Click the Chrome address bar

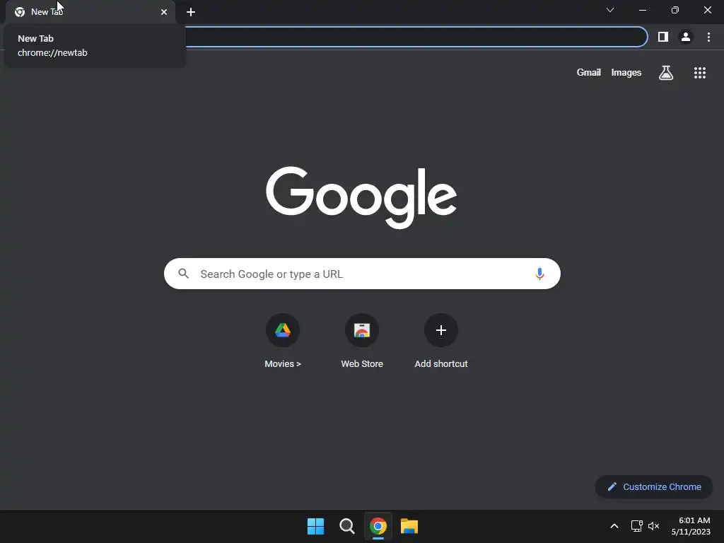coord(416,37)
